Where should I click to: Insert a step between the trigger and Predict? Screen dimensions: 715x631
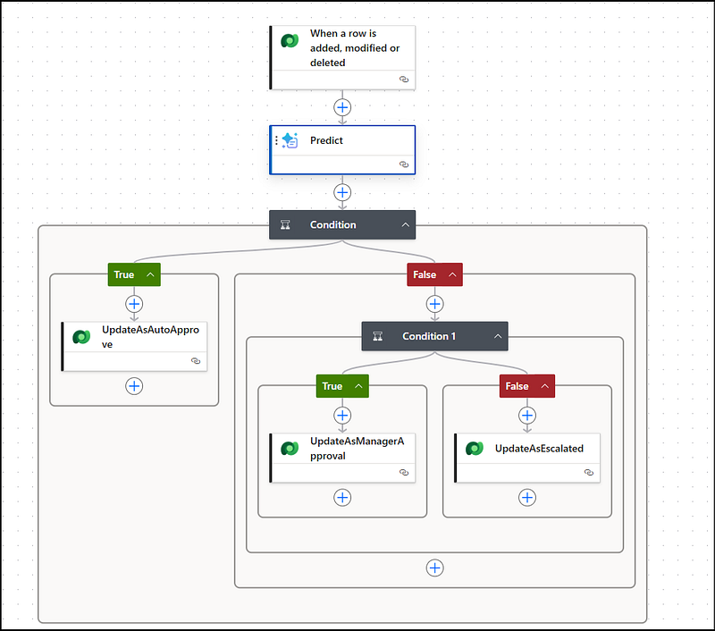click(x=342, y=107)
